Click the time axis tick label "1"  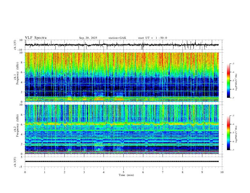pyautogui.click(x=45, y=172)
